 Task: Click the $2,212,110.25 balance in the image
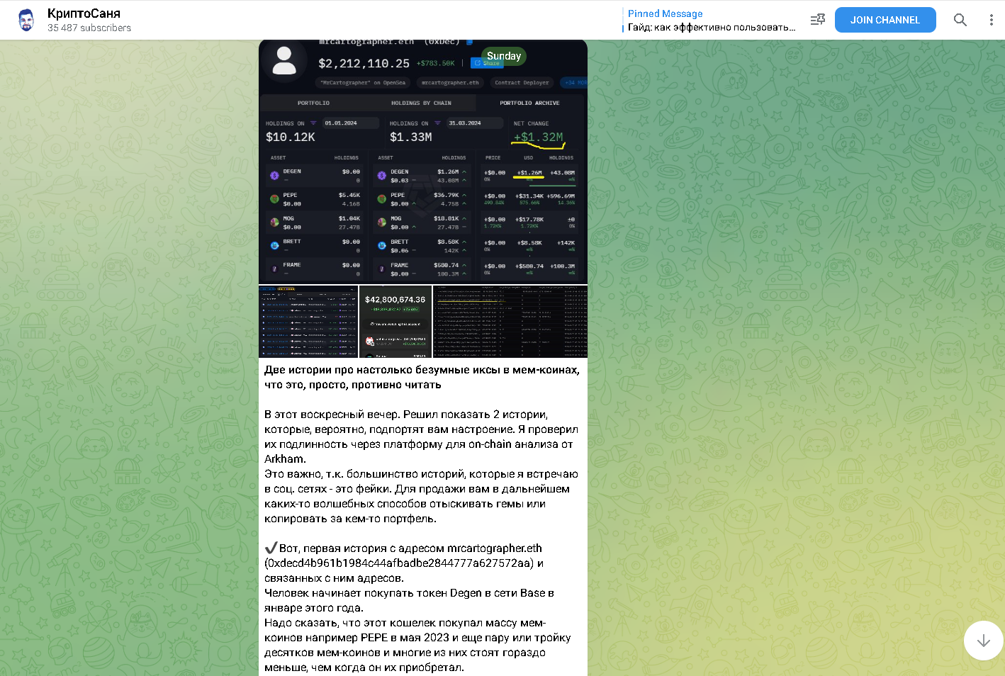[x=364, y=63]
